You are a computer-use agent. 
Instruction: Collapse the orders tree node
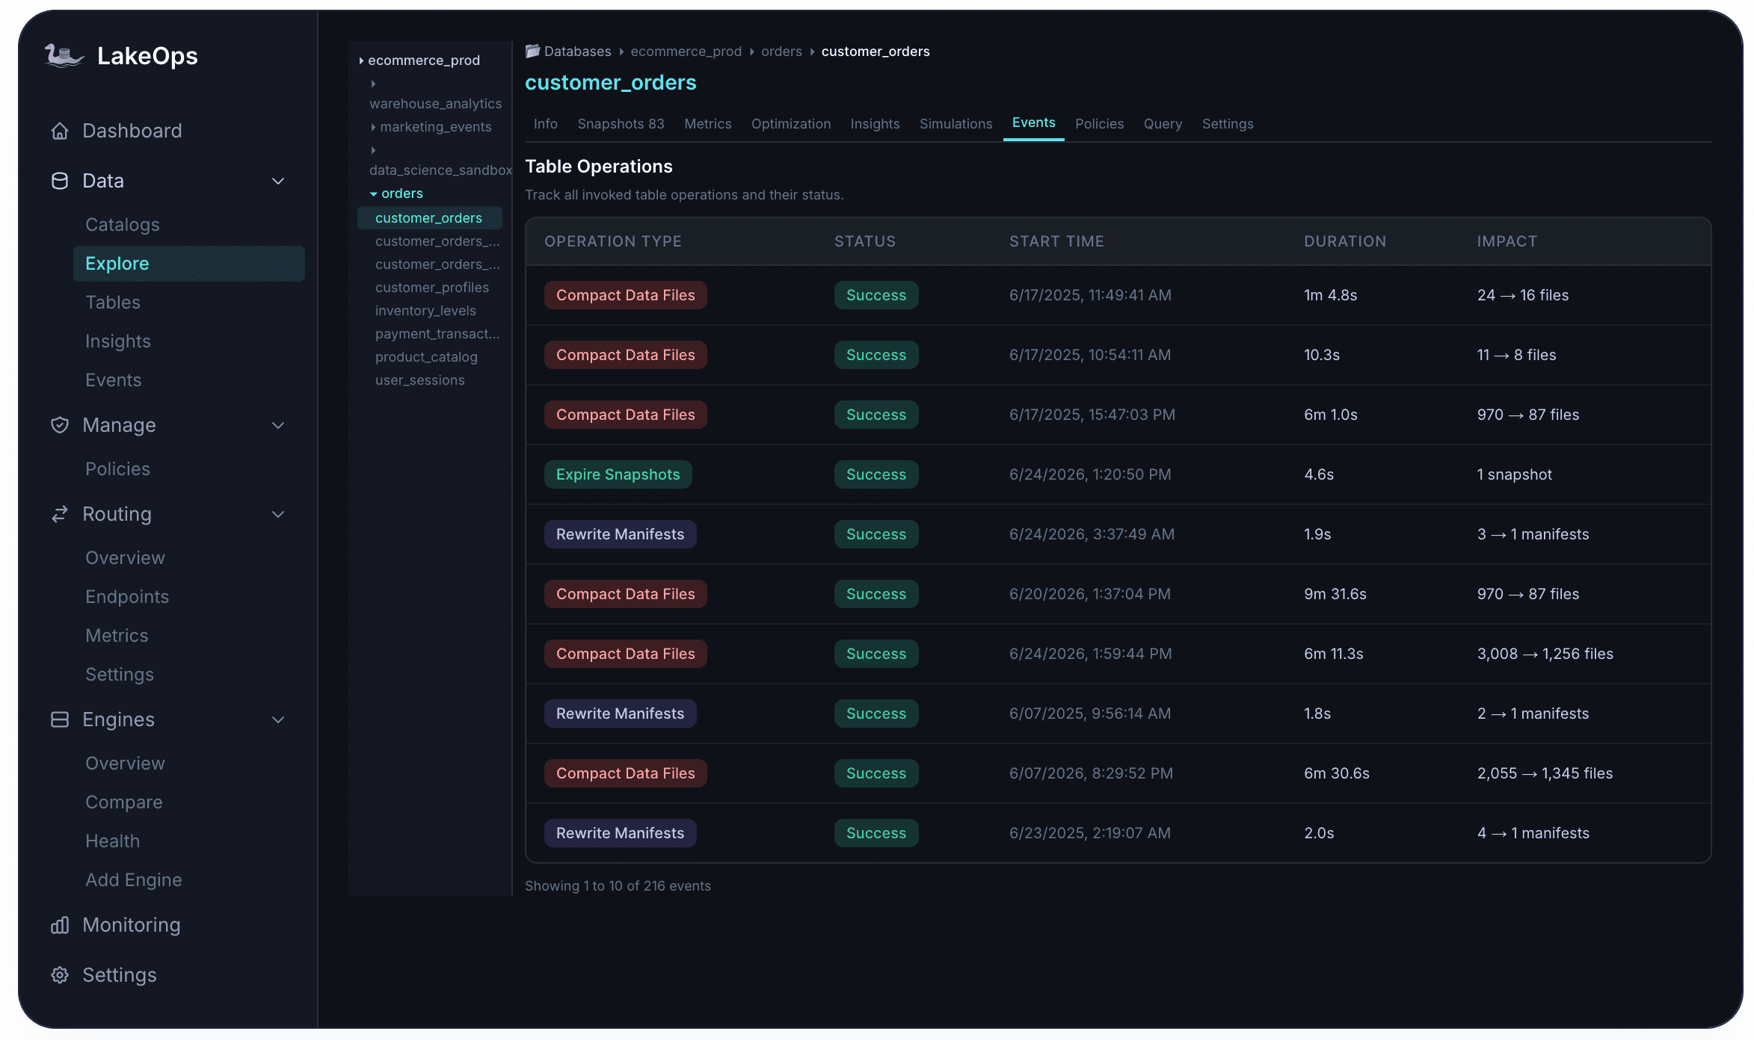[373, 194]
